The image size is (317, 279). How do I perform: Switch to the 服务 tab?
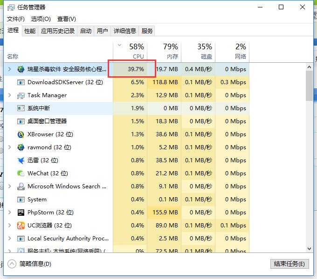click(147, 31)
